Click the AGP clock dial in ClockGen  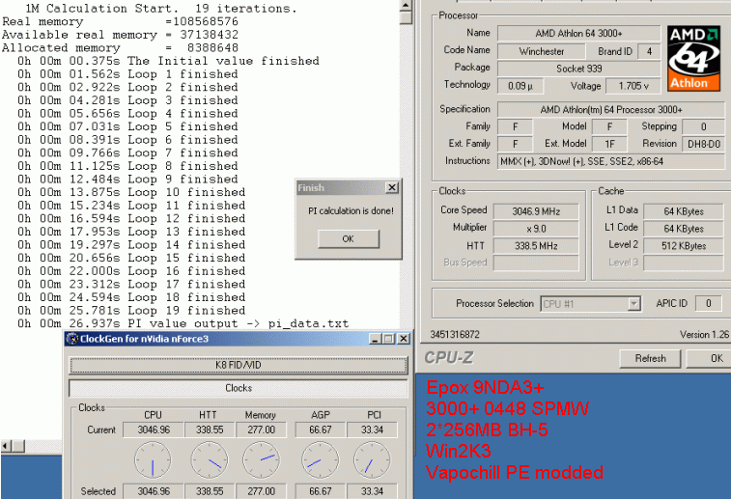[318, 459]
